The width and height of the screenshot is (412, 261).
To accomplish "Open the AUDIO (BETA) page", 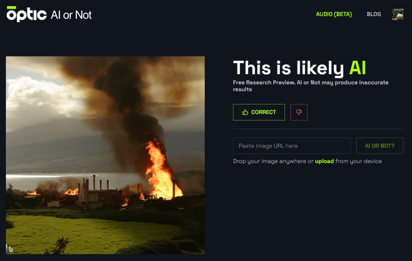I will tap(334, 14).
